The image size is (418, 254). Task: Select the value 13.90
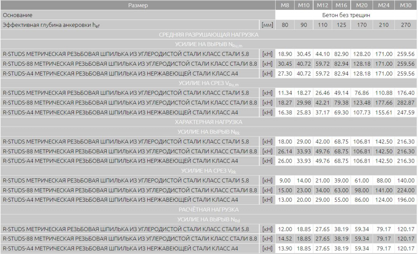[x=285, y=249]
